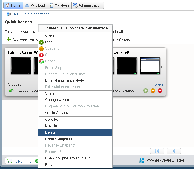Click the green plus Add vApp icon
The width and height of the screenshot is (194, 169).
9,40
